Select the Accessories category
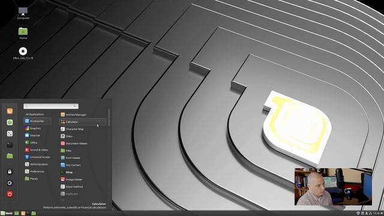This screenshot has height=216, width=384. 37,121
